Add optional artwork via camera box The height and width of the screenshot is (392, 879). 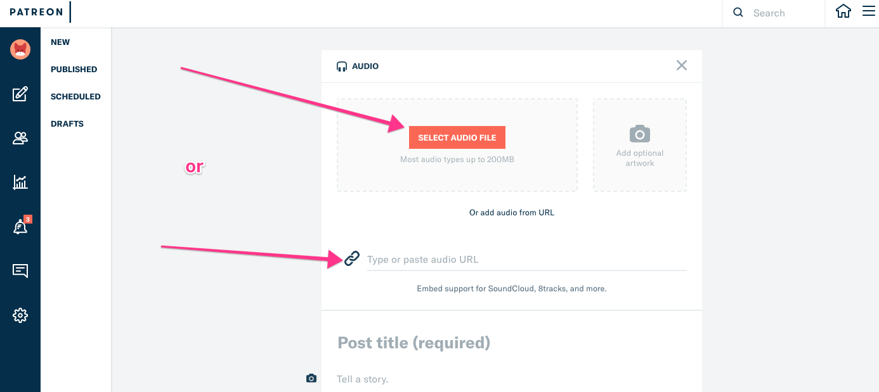[x=639, y=145]
